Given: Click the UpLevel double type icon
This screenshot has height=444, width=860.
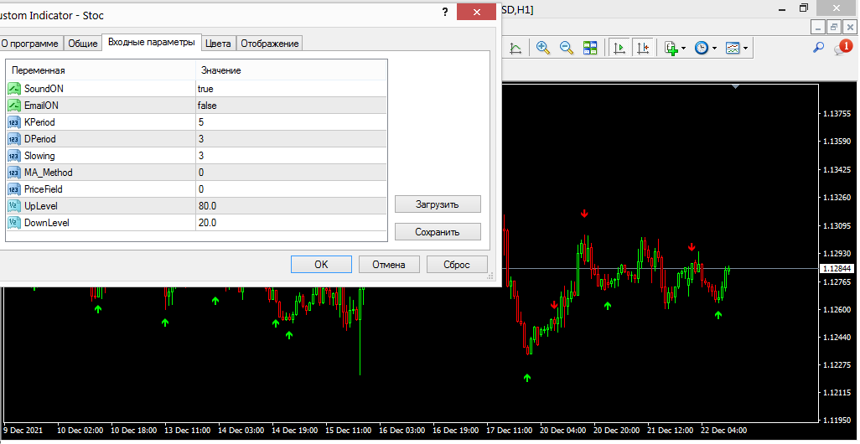Looking at the screenshot, I should click(15, 206).
